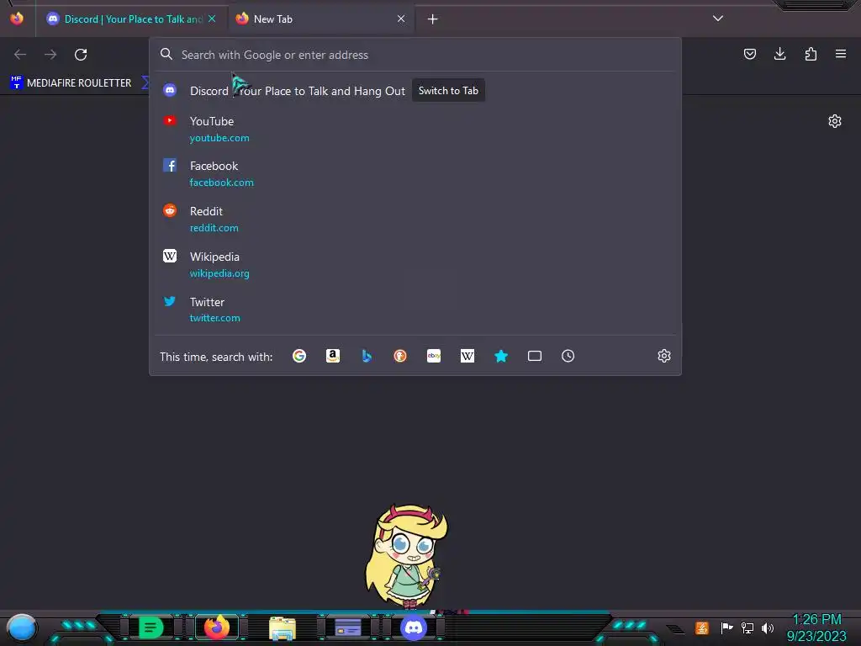Open the network tray icon

747,627
